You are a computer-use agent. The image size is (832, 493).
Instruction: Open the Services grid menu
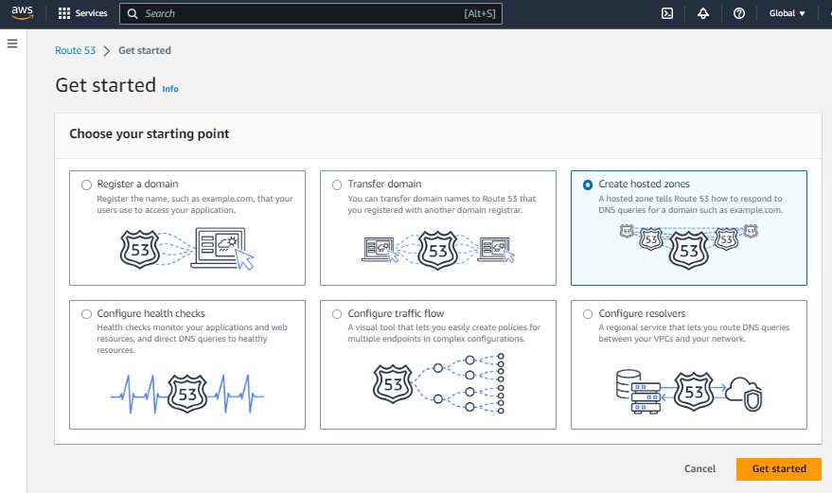pos(82,14)
